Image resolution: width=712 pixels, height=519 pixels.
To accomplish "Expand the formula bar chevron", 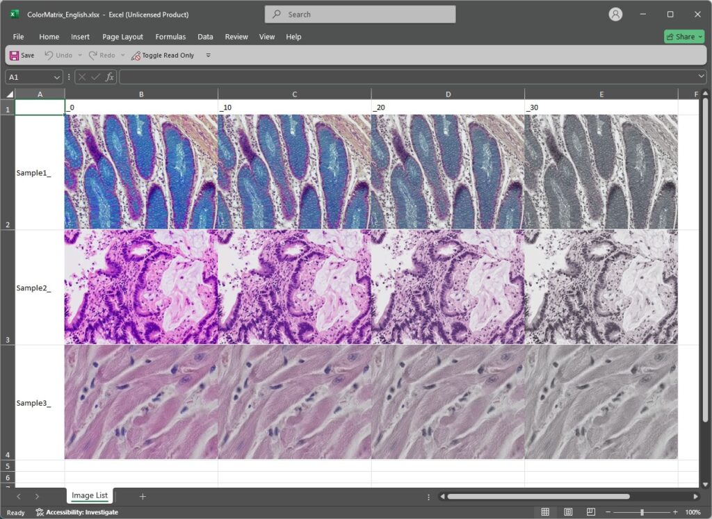I will point(701,77).
